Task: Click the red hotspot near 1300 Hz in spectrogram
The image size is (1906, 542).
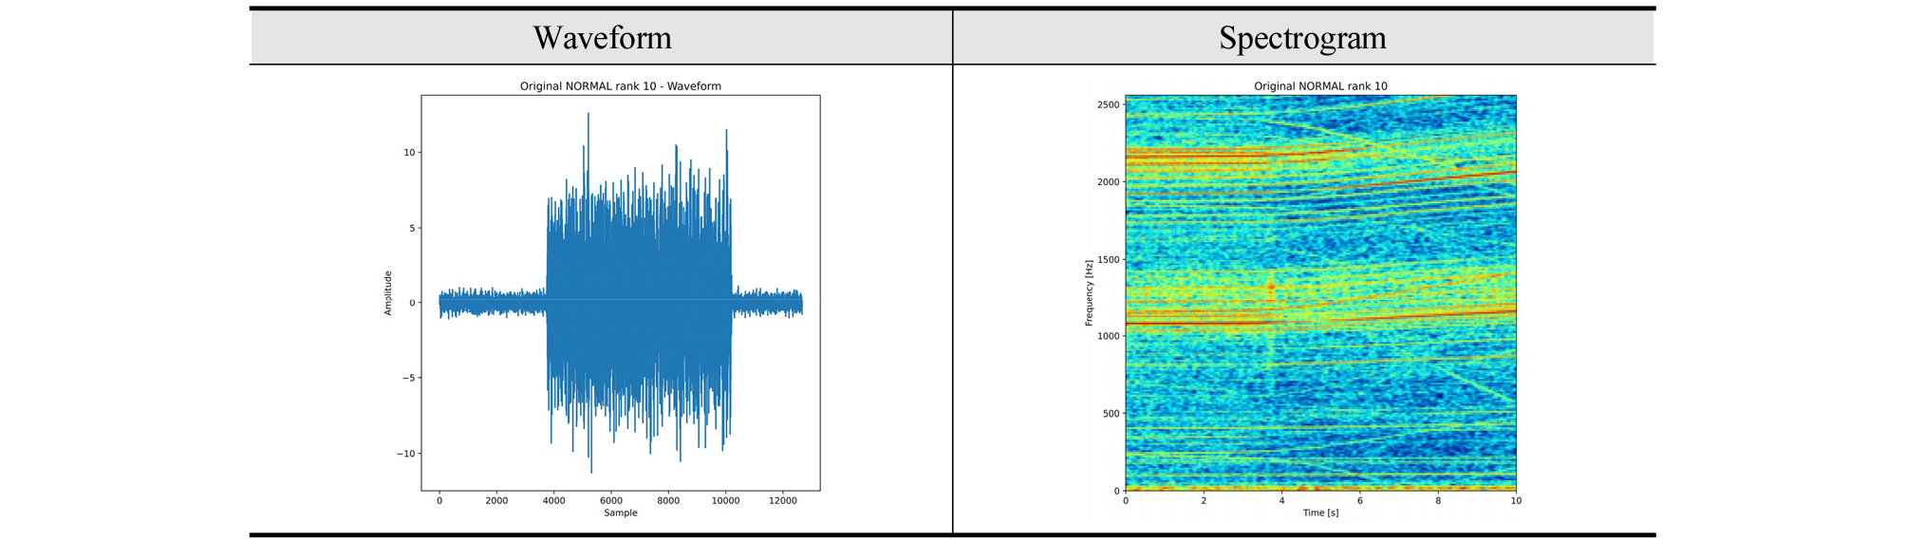Action: coord(1272,286)
